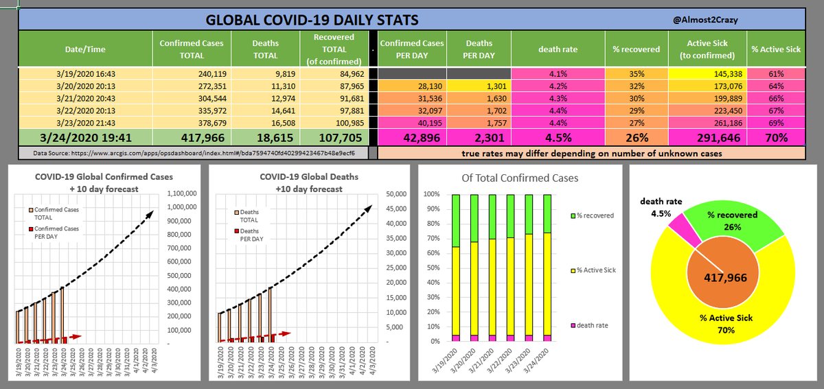The image size is (824, 389).
Task: Click the 240,119 confirmed cases cell
Action: tap(190, 74)
